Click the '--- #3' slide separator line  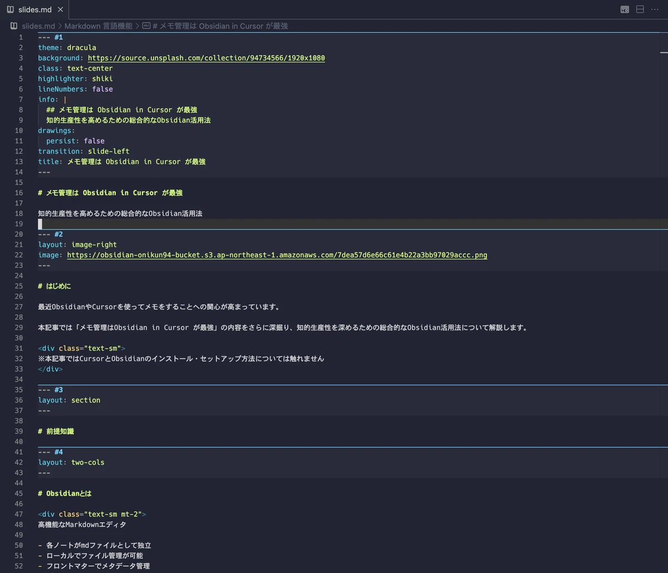[51, 390]
